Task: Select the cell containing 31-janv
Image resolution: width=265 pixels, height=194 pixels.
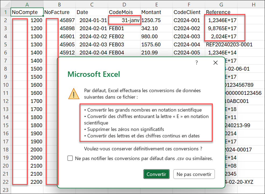Action: click(125, 20)
